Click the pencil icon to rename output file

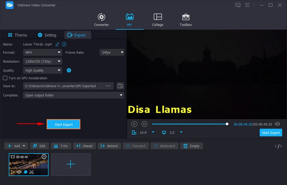[x=57, y=44]
